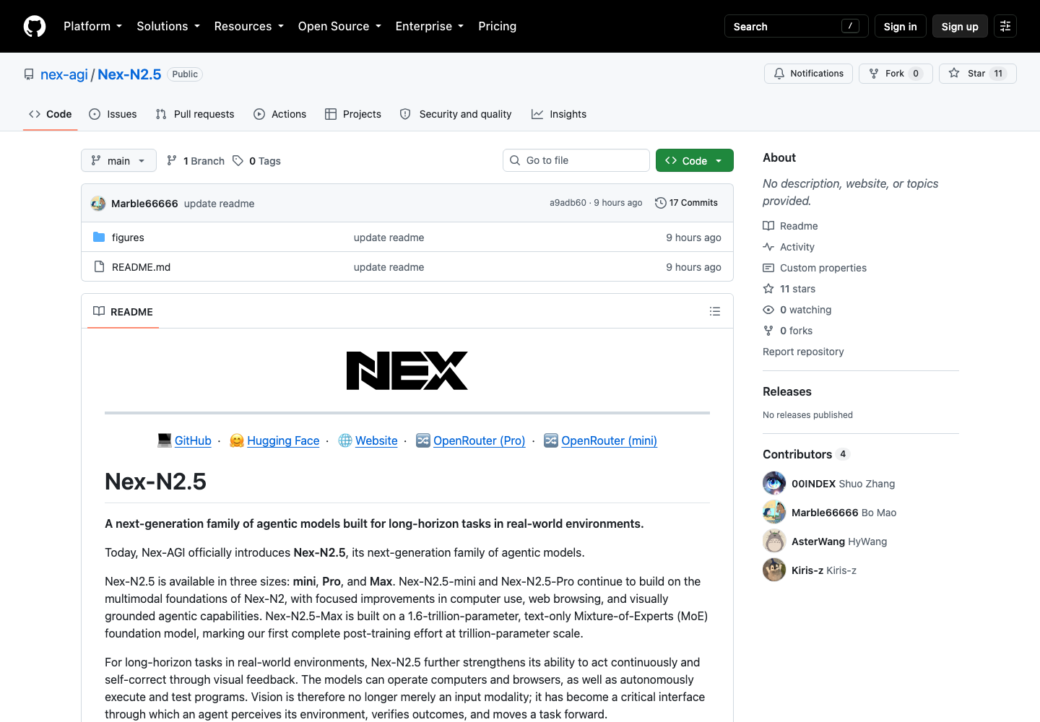This screenshot has height=722, width=1040.
Task: Expand the Solutions menu
Action: (x=168, y=26)
